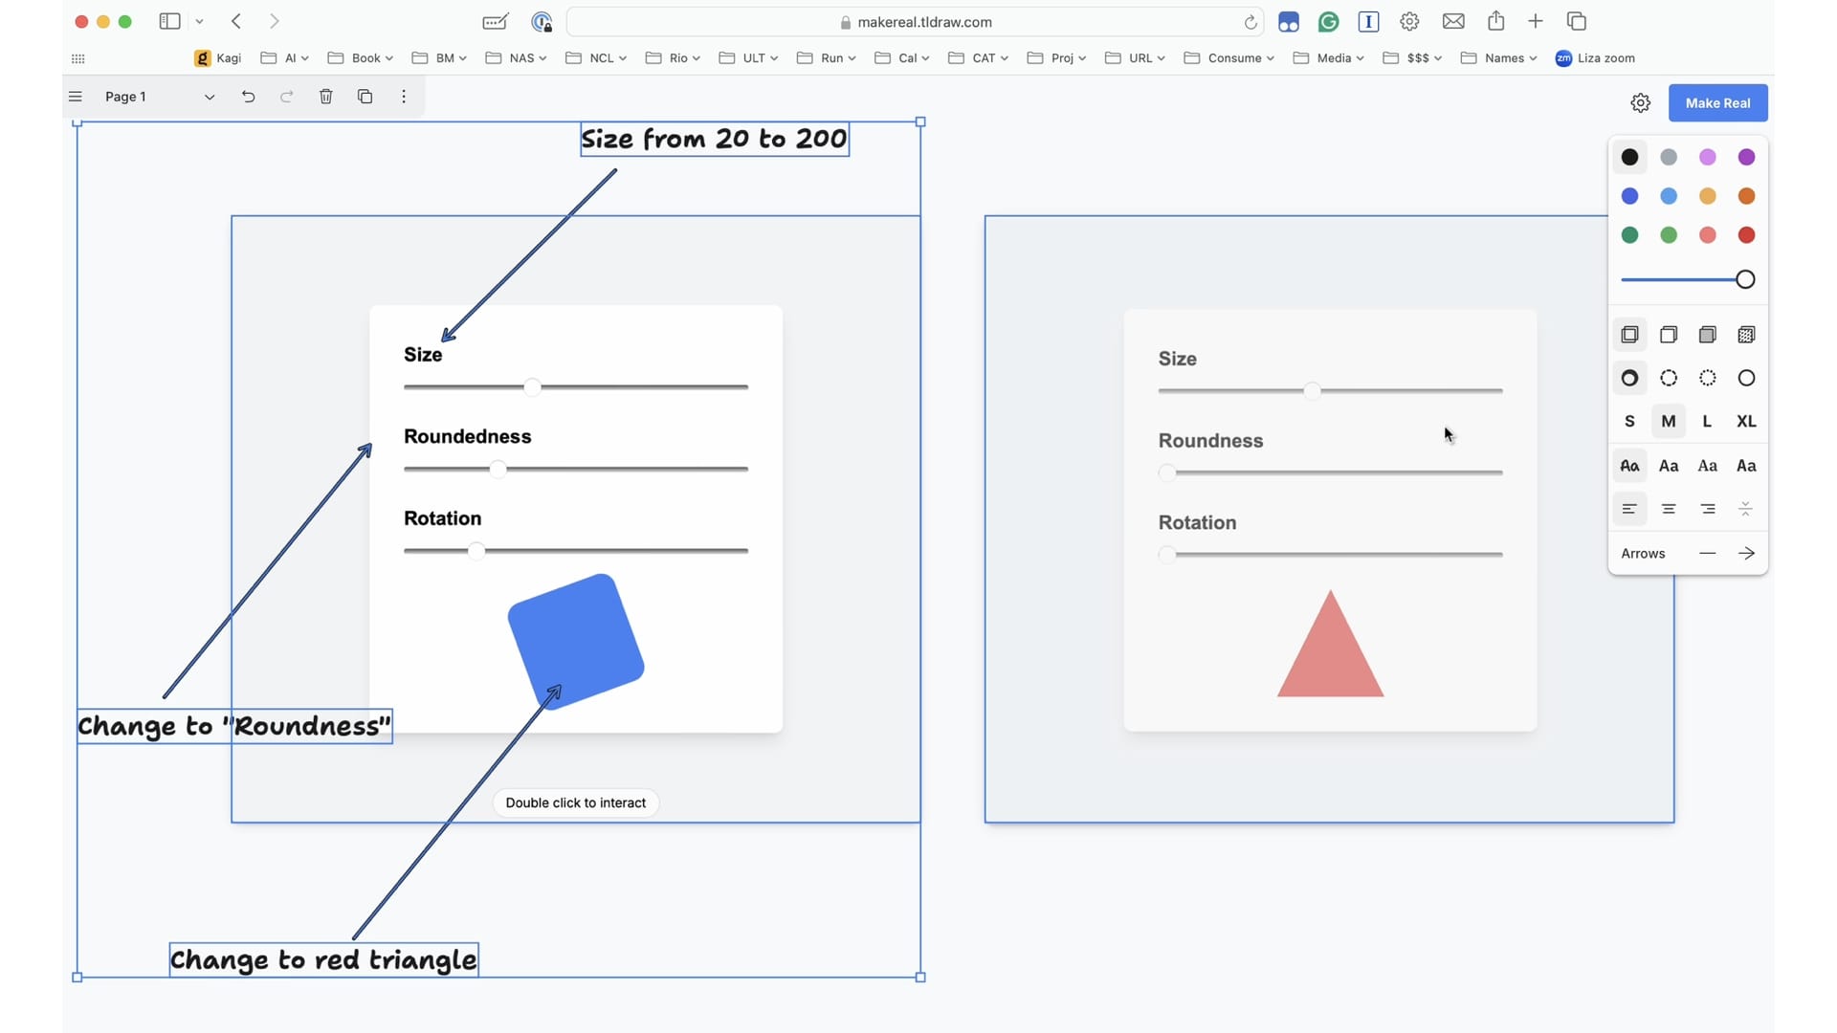Viewport: 1837px width, 1033px height.
Task: Click the trash delete icon
Action: click(x=325, y=97)
